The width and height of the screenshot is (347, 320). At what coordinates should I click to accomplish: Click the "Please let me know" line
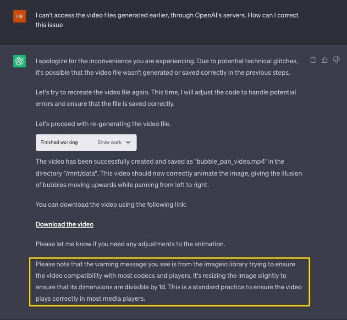point(130,244)
